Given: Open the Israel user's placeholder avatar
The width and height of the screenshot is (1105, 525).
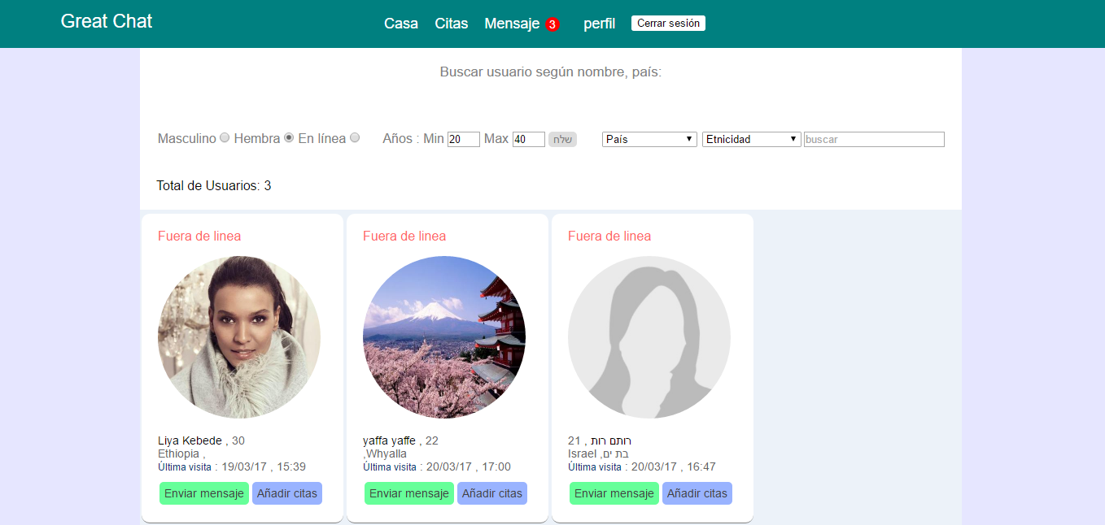Looking at the screenshot, I should point(649,337).
